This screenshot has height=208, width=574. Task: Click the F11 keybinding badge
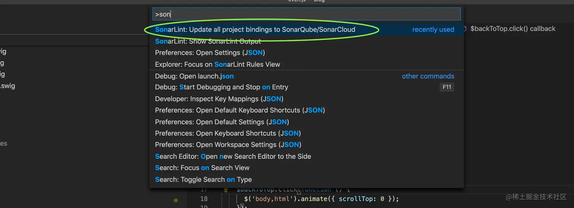click(447, 87)
